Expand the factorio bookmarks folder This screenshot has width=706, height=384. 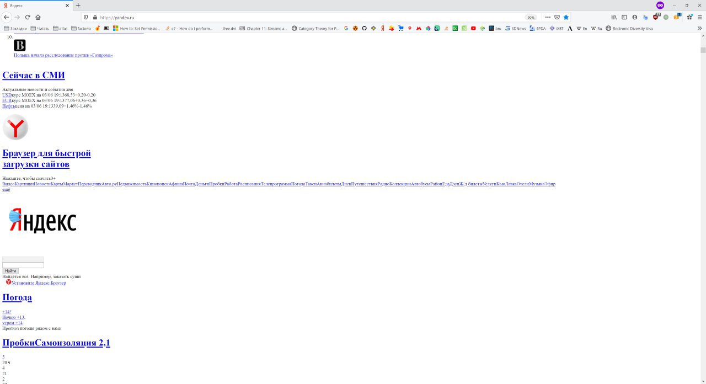81,28
